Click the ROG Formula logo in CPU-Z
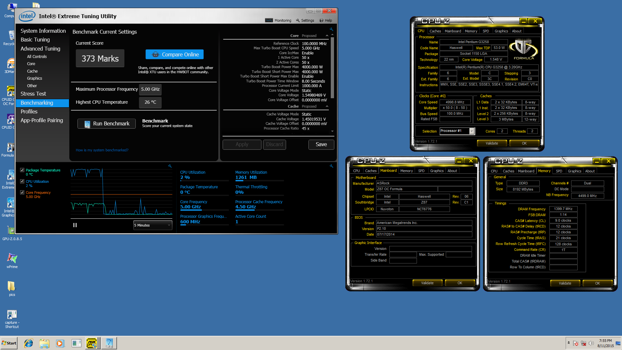Screen dimensions: 622x350 point(524,49)
